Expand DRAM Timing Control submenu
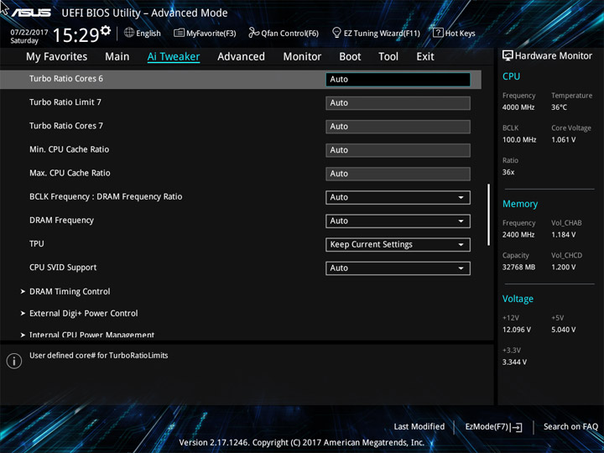The height and width of the screenshot is (453, 604). pos(70,292)
